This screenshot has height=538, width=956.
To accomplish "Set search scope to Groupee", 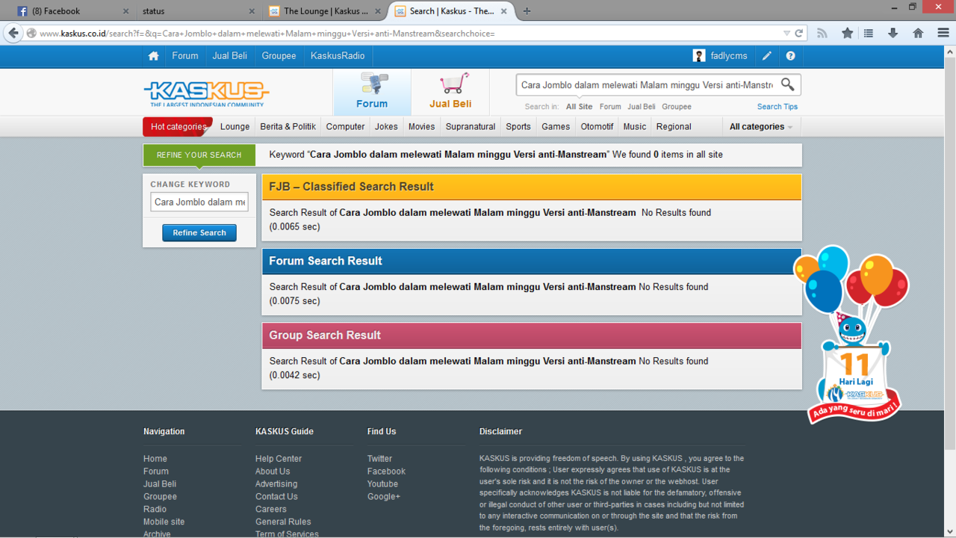I will click(677, 107).
